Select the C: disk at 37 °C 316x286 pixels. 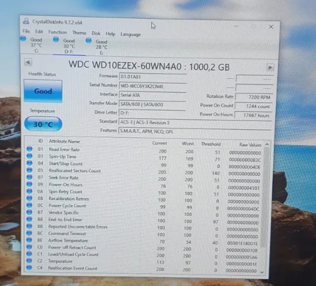33,45
